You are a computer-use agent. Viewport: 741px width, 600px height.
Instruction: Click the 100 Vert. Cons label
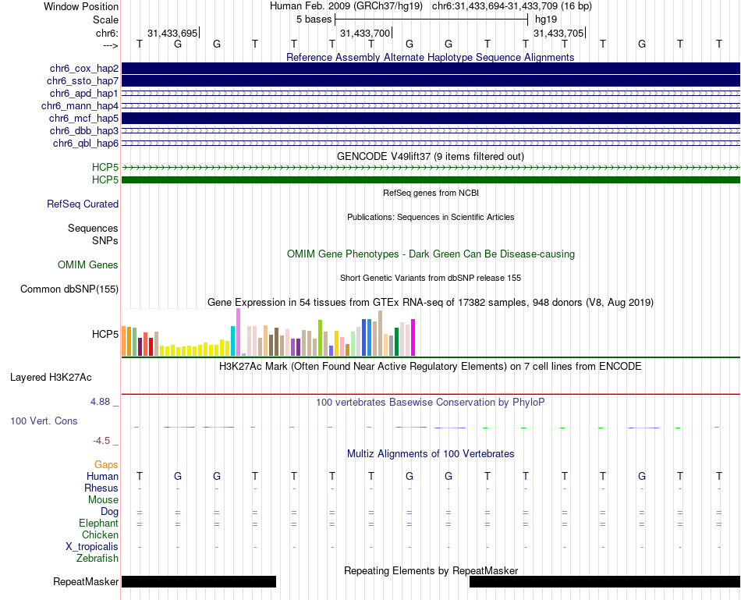coord(44,421)
